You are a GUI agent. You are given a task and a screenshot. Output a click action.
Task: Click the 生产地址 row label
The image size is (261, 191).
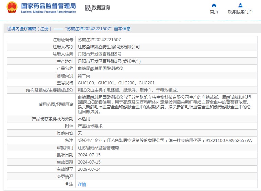pos(65,61)
